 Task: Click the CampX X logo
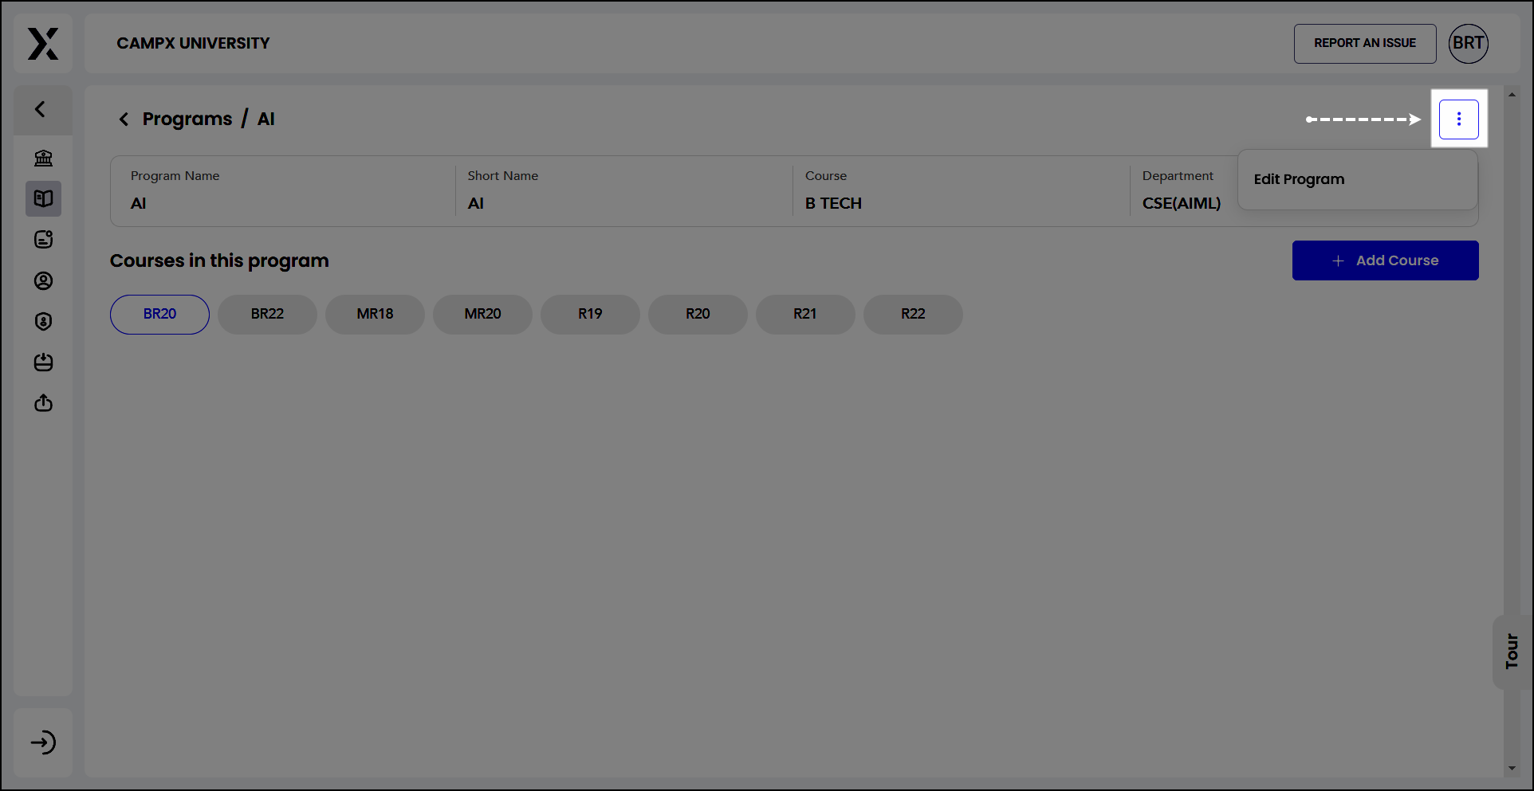pos(43,44)
